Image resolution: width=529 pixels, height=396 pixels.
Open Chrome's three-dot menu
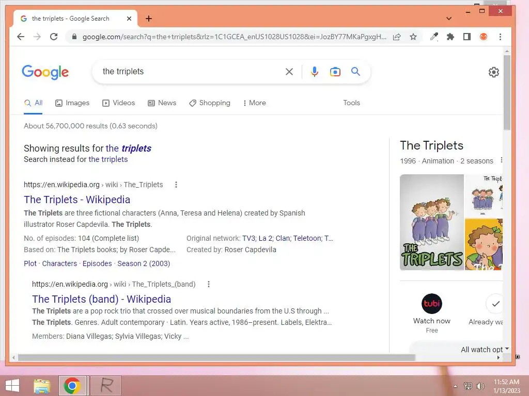[500, 37]
